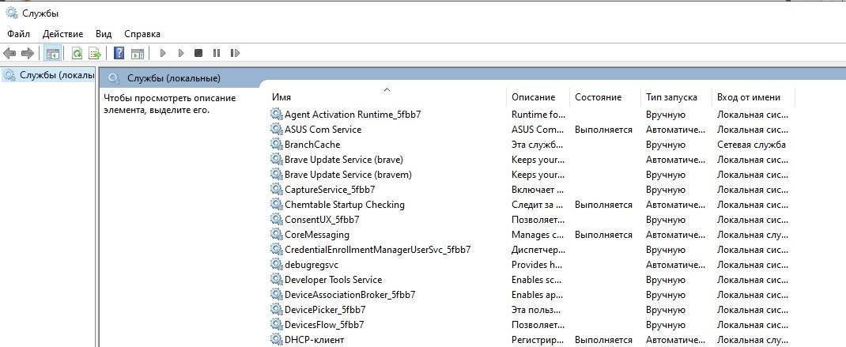Select Brave Update Service (brave)
The width and height of the screenshot is (846, 347).
[x=344, y=160]
